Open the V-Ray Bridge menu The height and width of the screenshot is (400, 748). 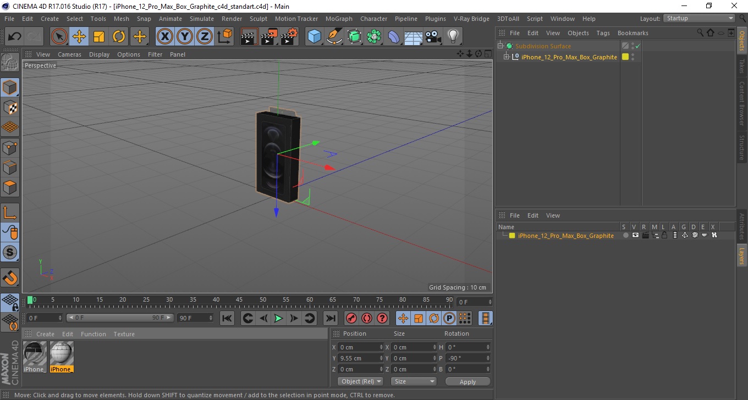click(x=471, y=19)
